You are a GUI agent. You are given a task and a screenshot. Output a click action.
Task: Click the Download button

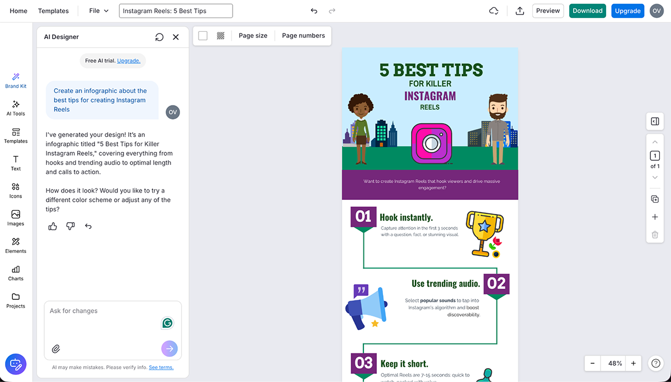(x=587, y=10)
